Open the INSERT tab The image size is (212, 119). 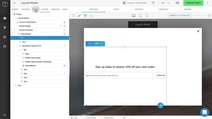click(15, 9)
